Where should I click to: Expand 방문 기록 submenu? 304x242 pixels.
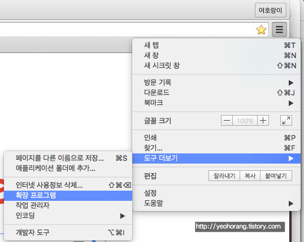click(216, 82)
